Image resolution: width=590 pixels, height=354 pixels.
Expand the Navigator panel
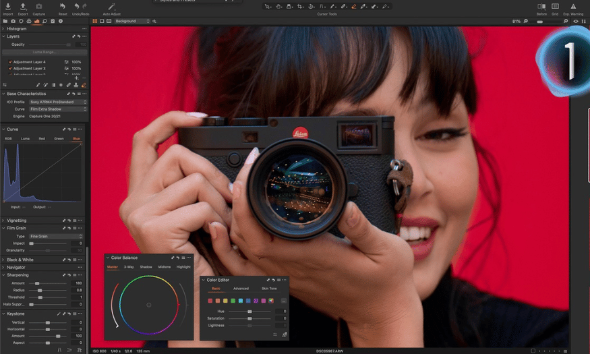pos(3,268)
